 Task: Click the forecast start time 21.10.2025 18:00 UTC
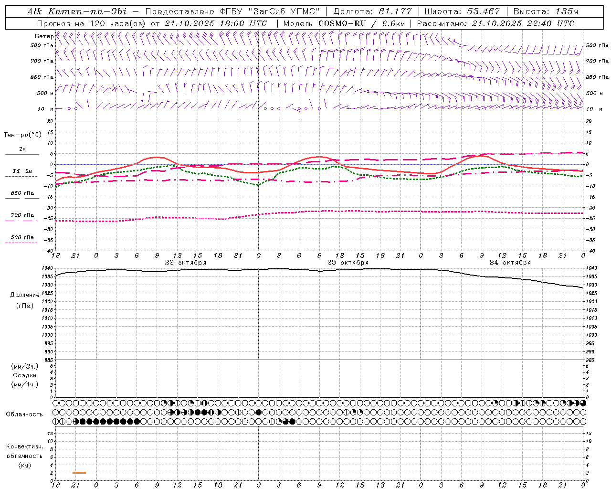click(x=215, y=23)
